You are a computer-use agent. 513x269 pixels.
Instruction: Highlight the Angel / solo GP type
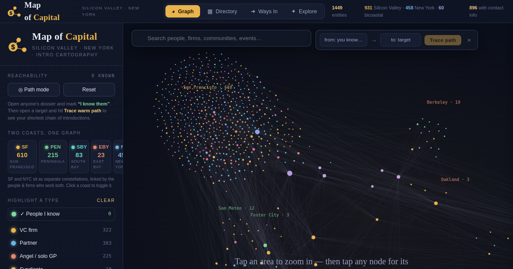tap(61, 256)
